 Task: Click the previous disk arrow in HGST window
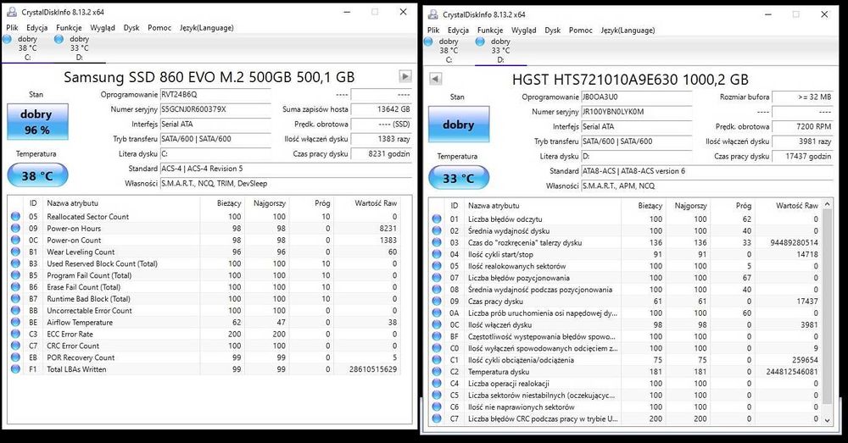[x=435, y=79]
